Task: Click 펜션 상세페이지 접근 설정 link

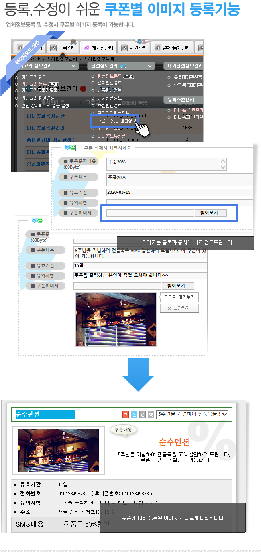Action: pos(45,105)
